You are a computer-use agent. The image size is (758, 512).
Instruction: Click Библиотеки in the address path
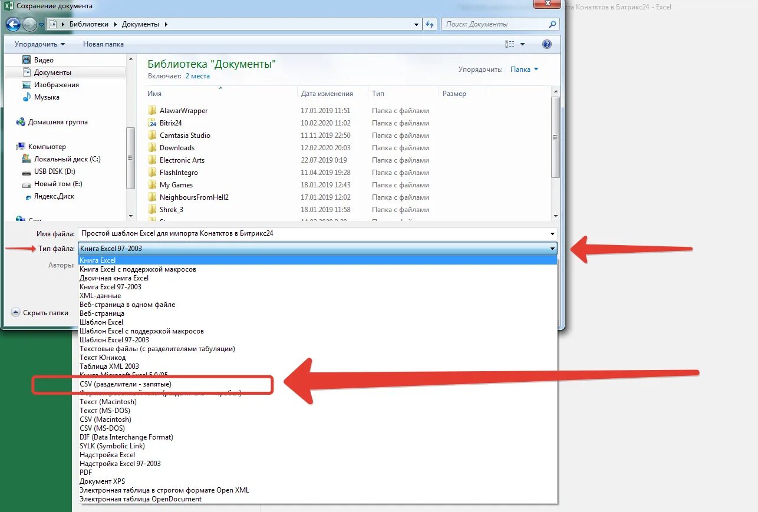pyautogui.click(x=89, y=24)
